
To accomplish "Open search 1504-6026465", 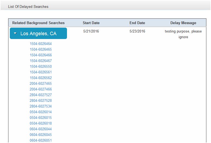I will 41,49.
